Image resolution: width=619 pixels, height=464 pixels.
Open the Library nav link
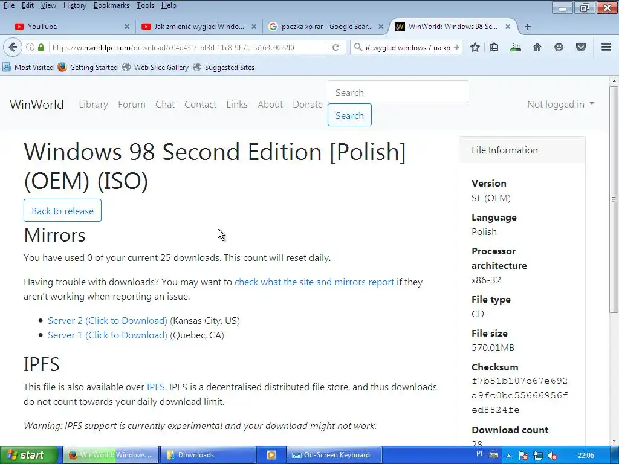pyautogui.click(x=94, y=105)
